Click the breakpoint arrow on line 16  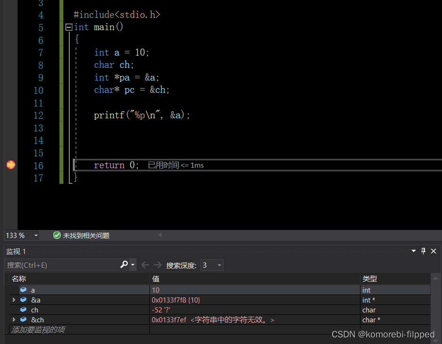11,164
